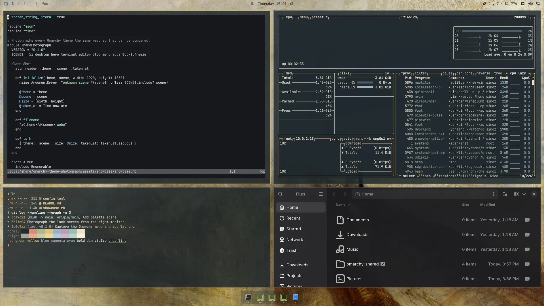544x306 pixels.
Task: Toggle tree view in btop proc panel
Action: coord(498,73)
